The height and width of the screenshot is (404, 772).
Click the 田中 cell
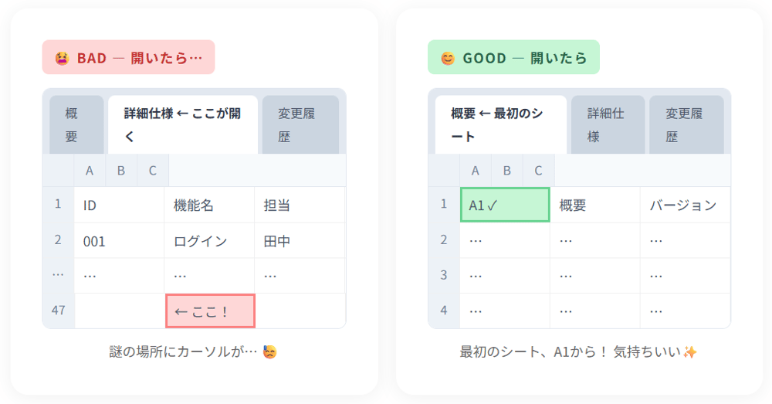click(300, 241)
